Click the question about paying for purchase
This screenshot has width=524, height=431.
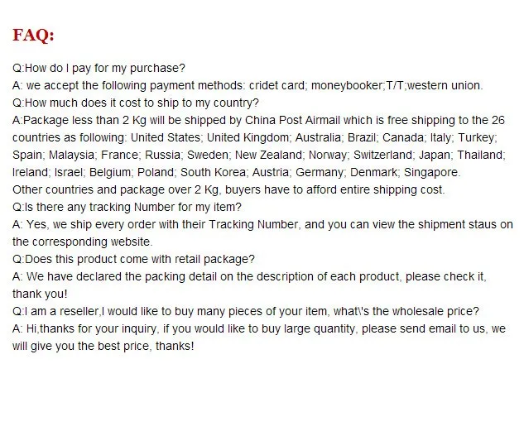tap(99, 68)
